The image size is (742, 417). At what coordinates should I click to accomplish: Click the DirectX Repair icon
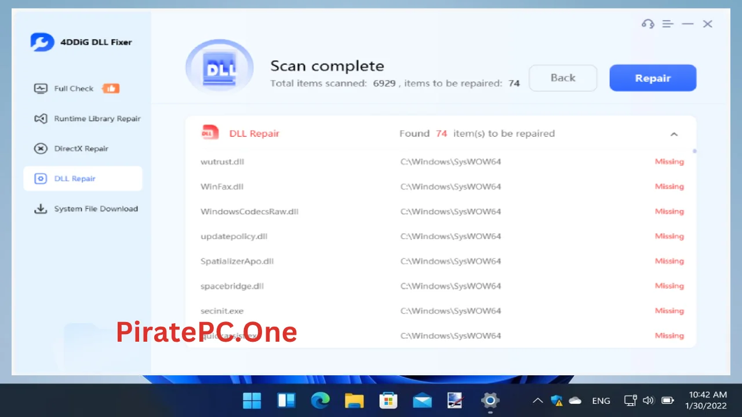[41, 149]
